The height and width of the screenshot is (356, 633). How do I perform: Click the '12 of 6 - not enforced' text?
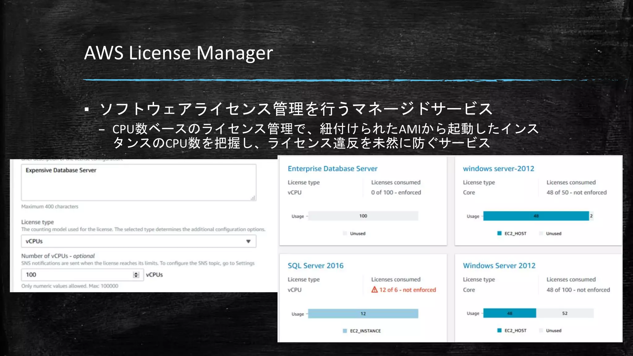pyautogui.click(x=408, y=290)
